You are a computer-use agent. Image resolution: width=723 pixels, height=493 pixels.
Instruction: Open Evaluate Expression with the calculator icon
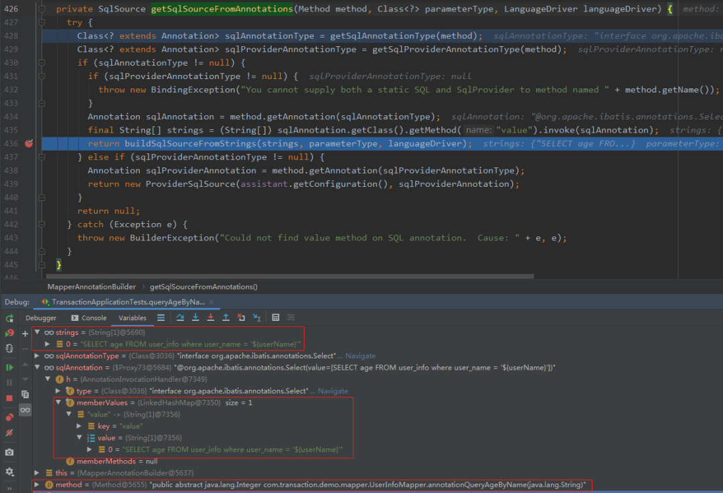[276, 318]
